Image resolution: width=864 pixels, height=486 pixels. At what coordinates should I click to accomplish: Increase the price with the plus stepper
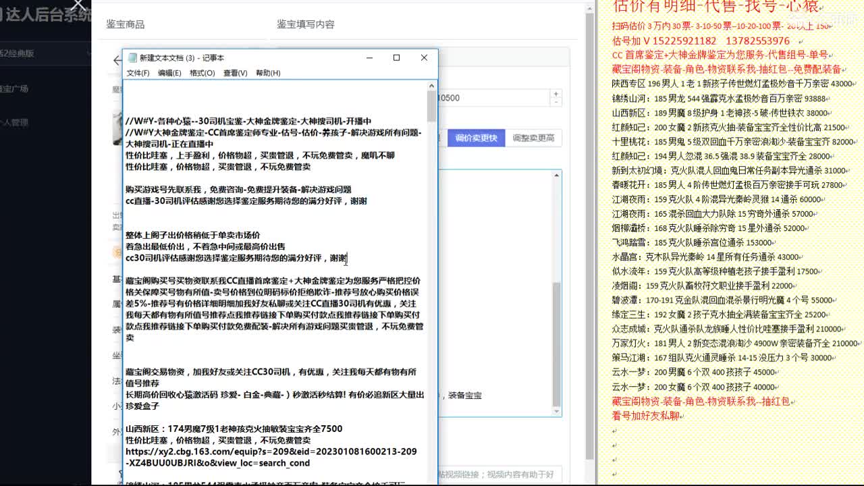point(556,94)
